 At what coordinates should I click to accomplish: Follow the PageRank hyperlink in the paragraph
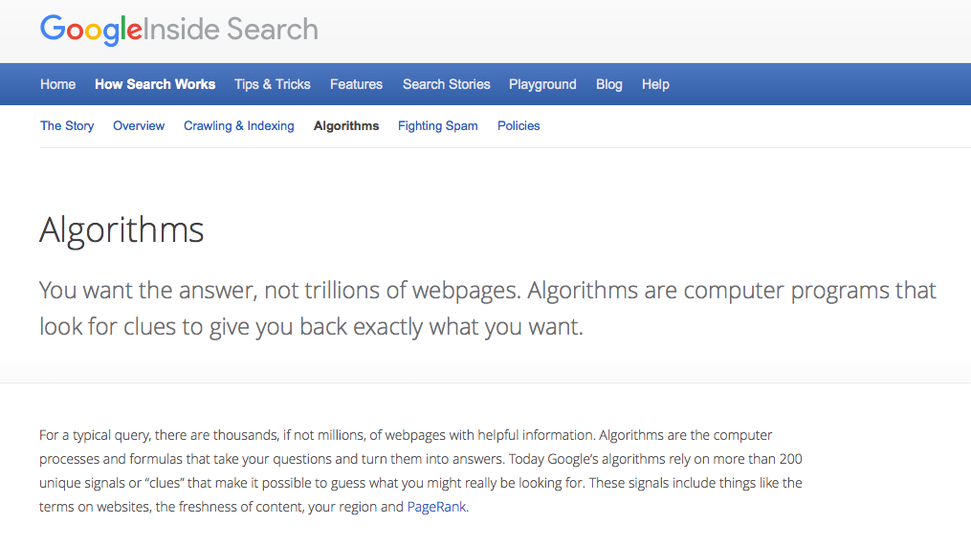coord(437,507)
